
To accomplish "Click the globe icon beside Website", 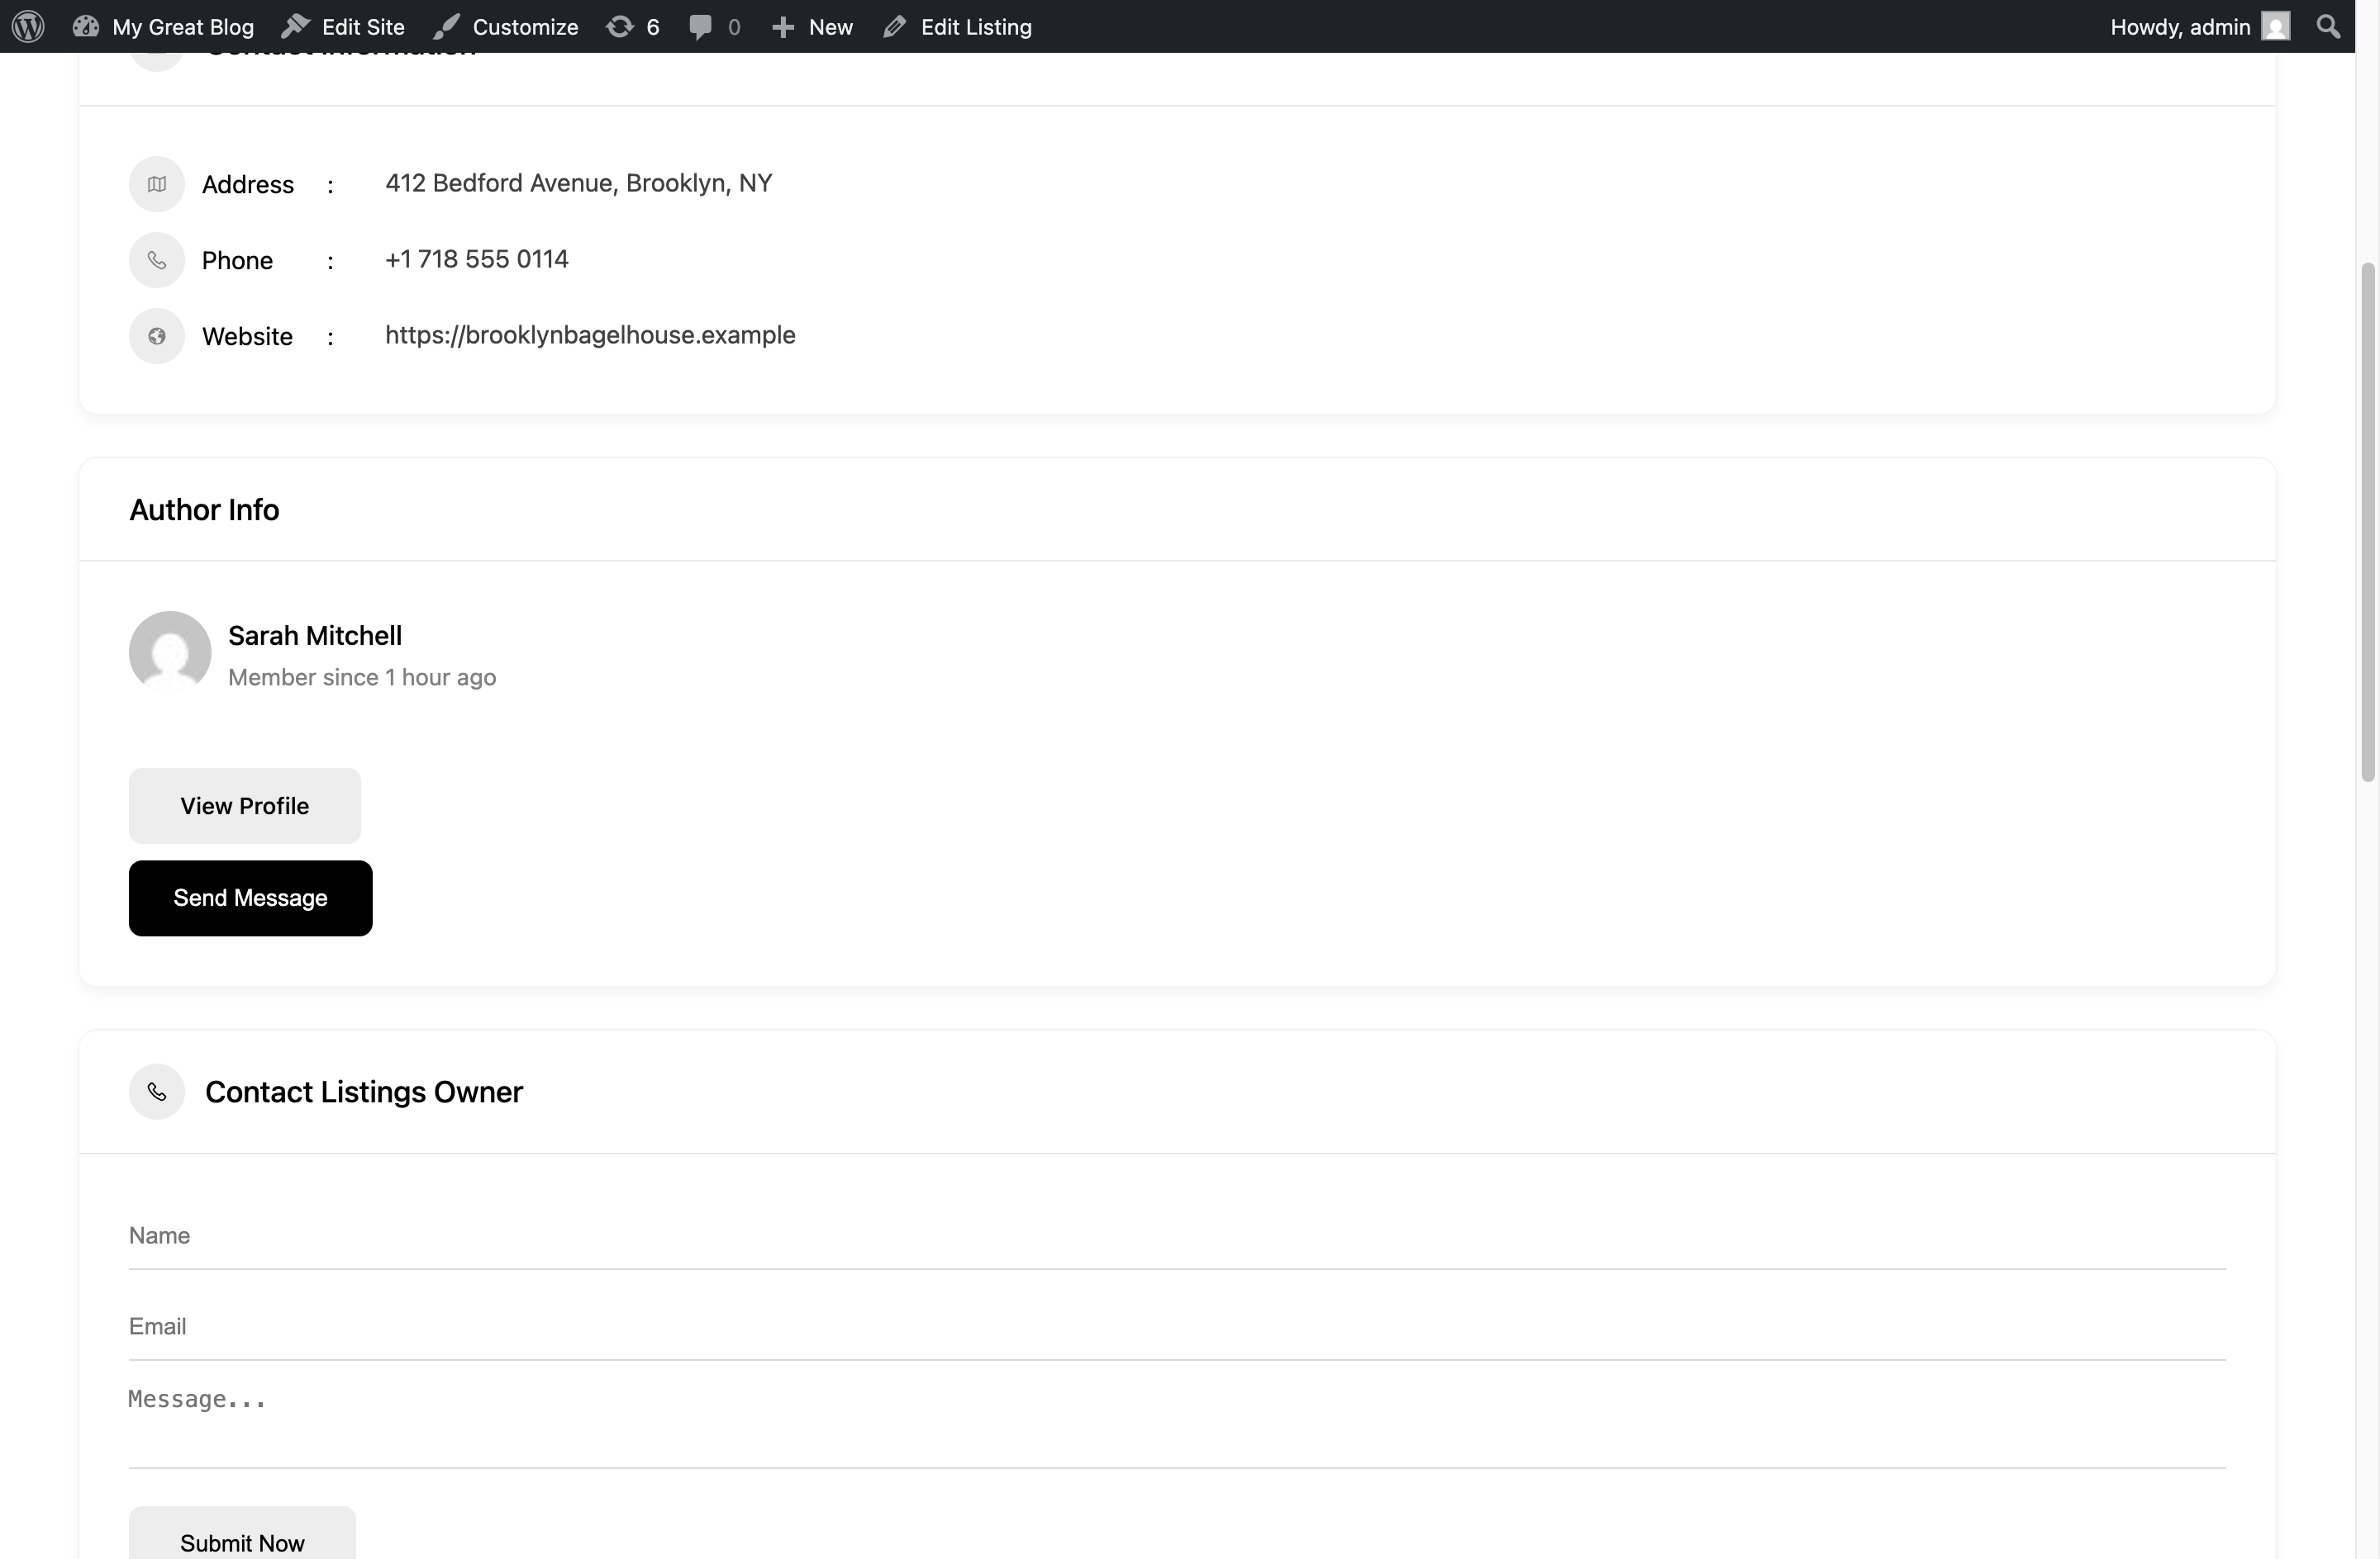I will 157,336.
